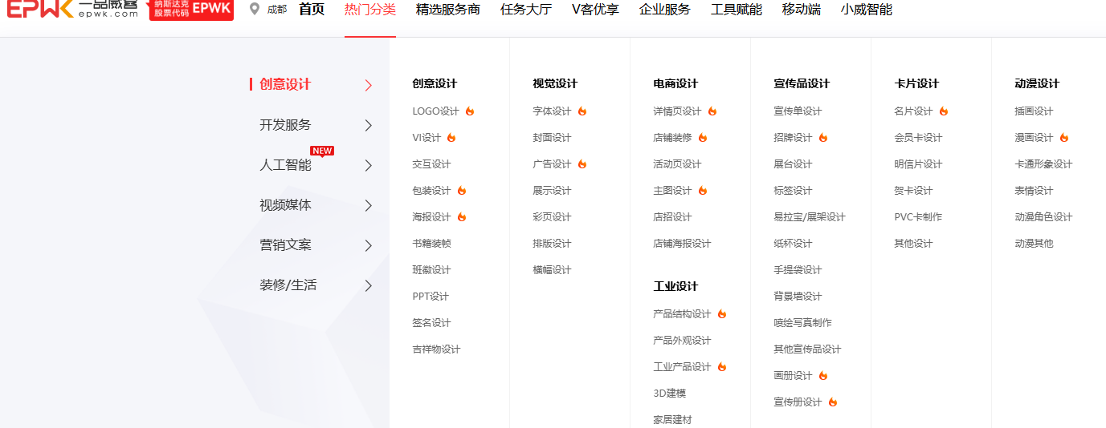Click the 成都 city label
1106x428 pixels.
pos(277,10)
